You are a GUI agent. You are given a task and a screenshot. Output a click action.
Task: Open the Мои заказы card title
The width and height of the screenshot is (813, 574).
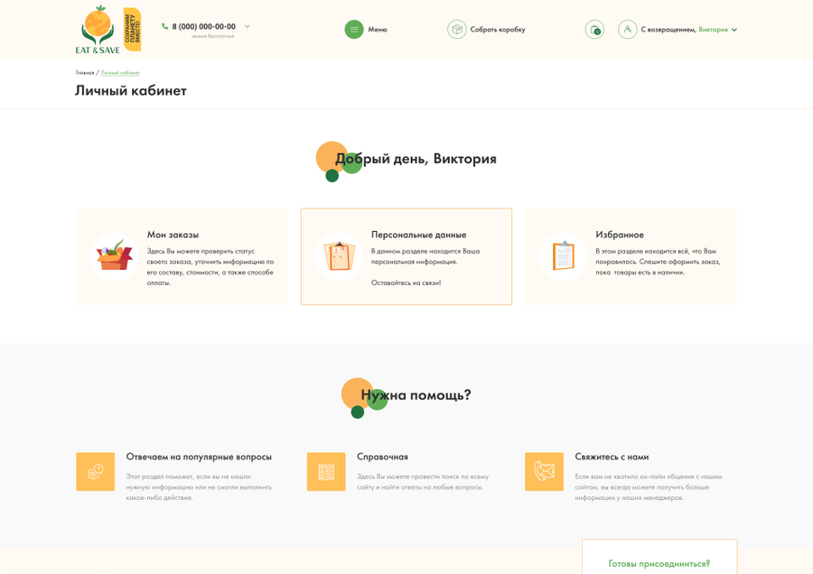pyautogui.click(x=173, y=235)
